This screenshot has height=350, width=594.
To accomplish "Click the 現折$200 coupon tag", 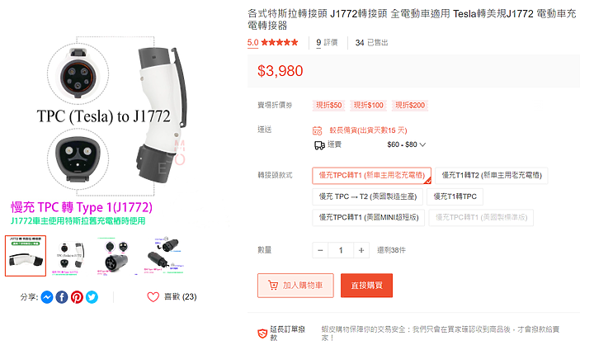I will point(410,106).
